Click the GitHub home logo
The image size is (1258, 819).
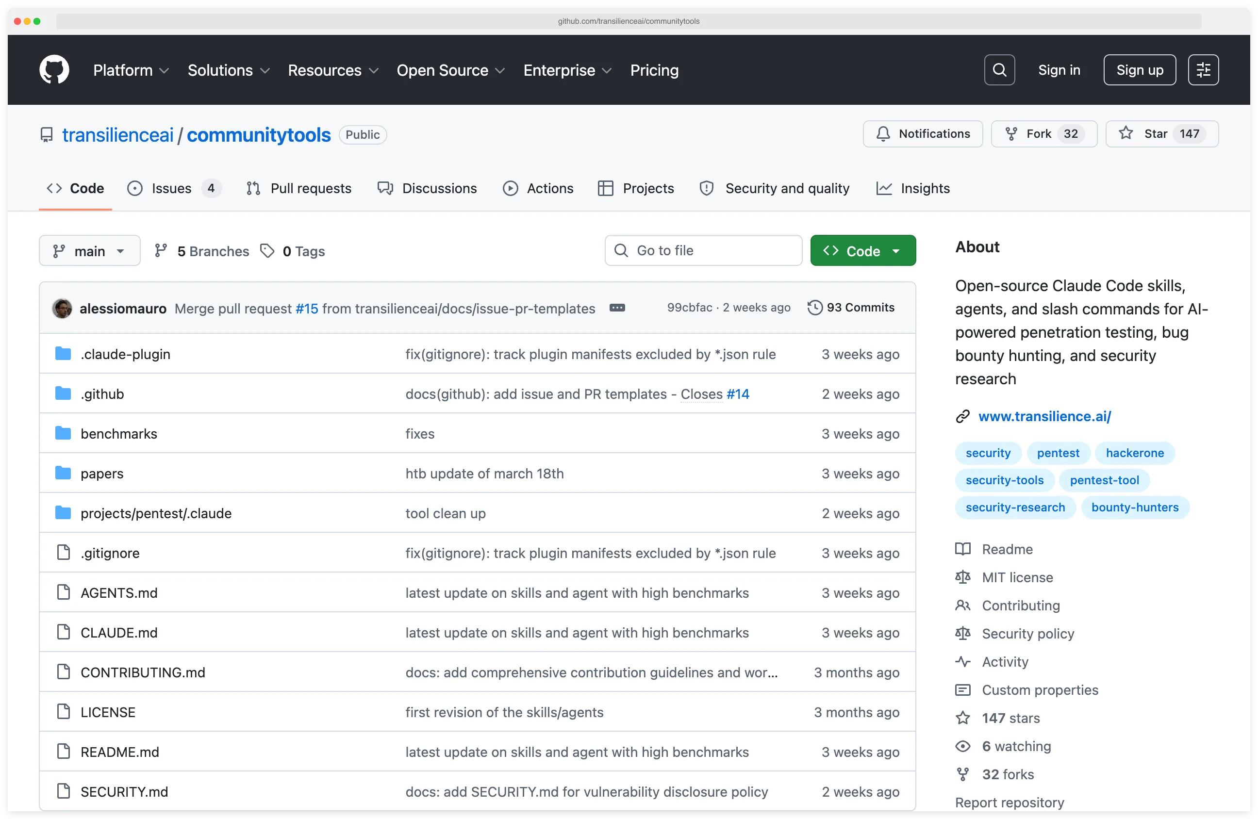pyautogui.click(x=54, y=69)
